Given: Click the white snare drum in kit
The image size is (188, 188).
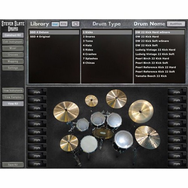Looking at the screenshot, I should tap(89, 144).
